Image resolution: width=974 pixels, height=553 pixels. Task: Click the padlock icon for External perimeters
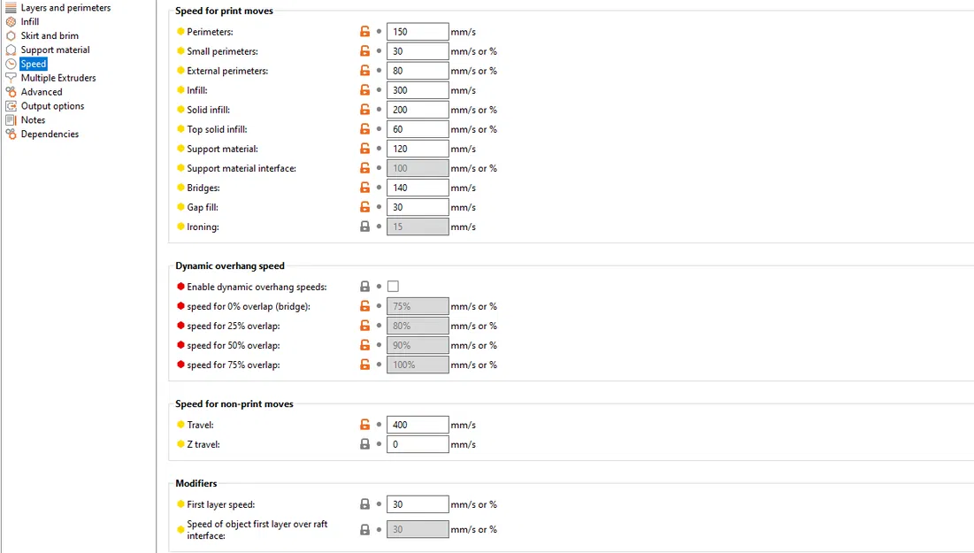coord(364,71)
